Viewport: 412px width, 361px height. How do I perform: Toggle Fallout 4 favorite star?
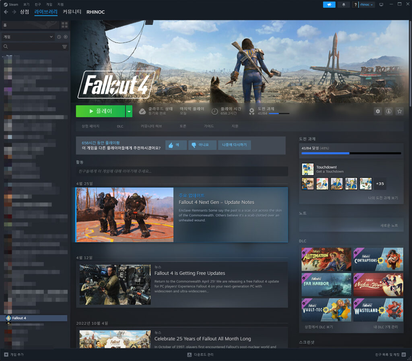click(x=400, y=111)
